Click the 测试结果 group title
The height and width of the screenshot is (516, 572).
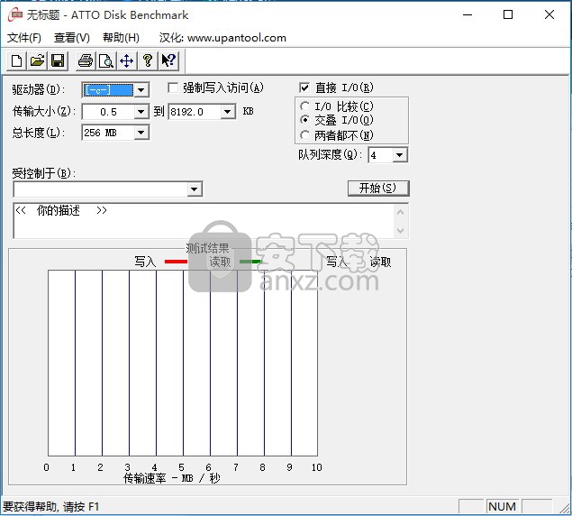(207, 248)
